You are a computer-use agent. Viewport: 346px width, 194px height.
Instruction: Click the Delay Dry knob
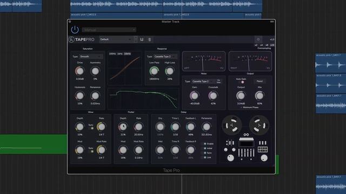pyautogui.click(x=160, y=127)
